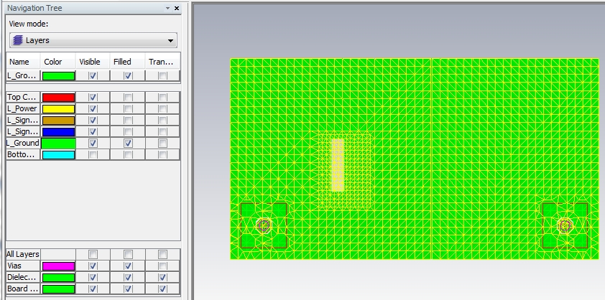The width and height of the screenshot is (605, 300).
Task: Open green color swatch of L_Ground layer
Action: click(x=58, y=144)
